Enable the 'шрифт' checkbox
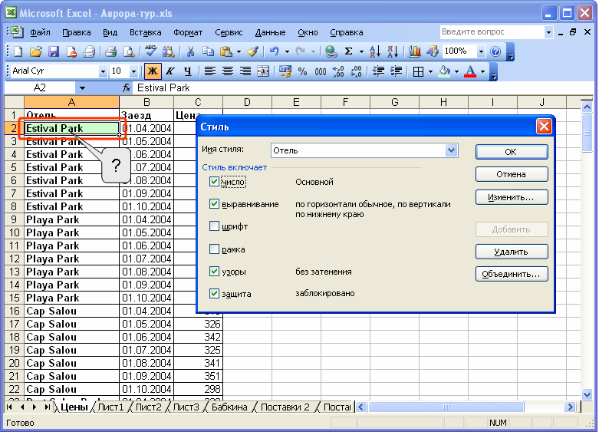The image size is (599, 435). (x=215, y=226)
